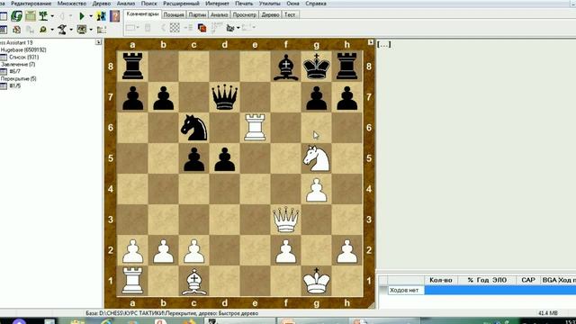The width and height of the screenshot is (576, 324).
Task: Click the grayed back arrow toolbar icon
Action: 62,16
